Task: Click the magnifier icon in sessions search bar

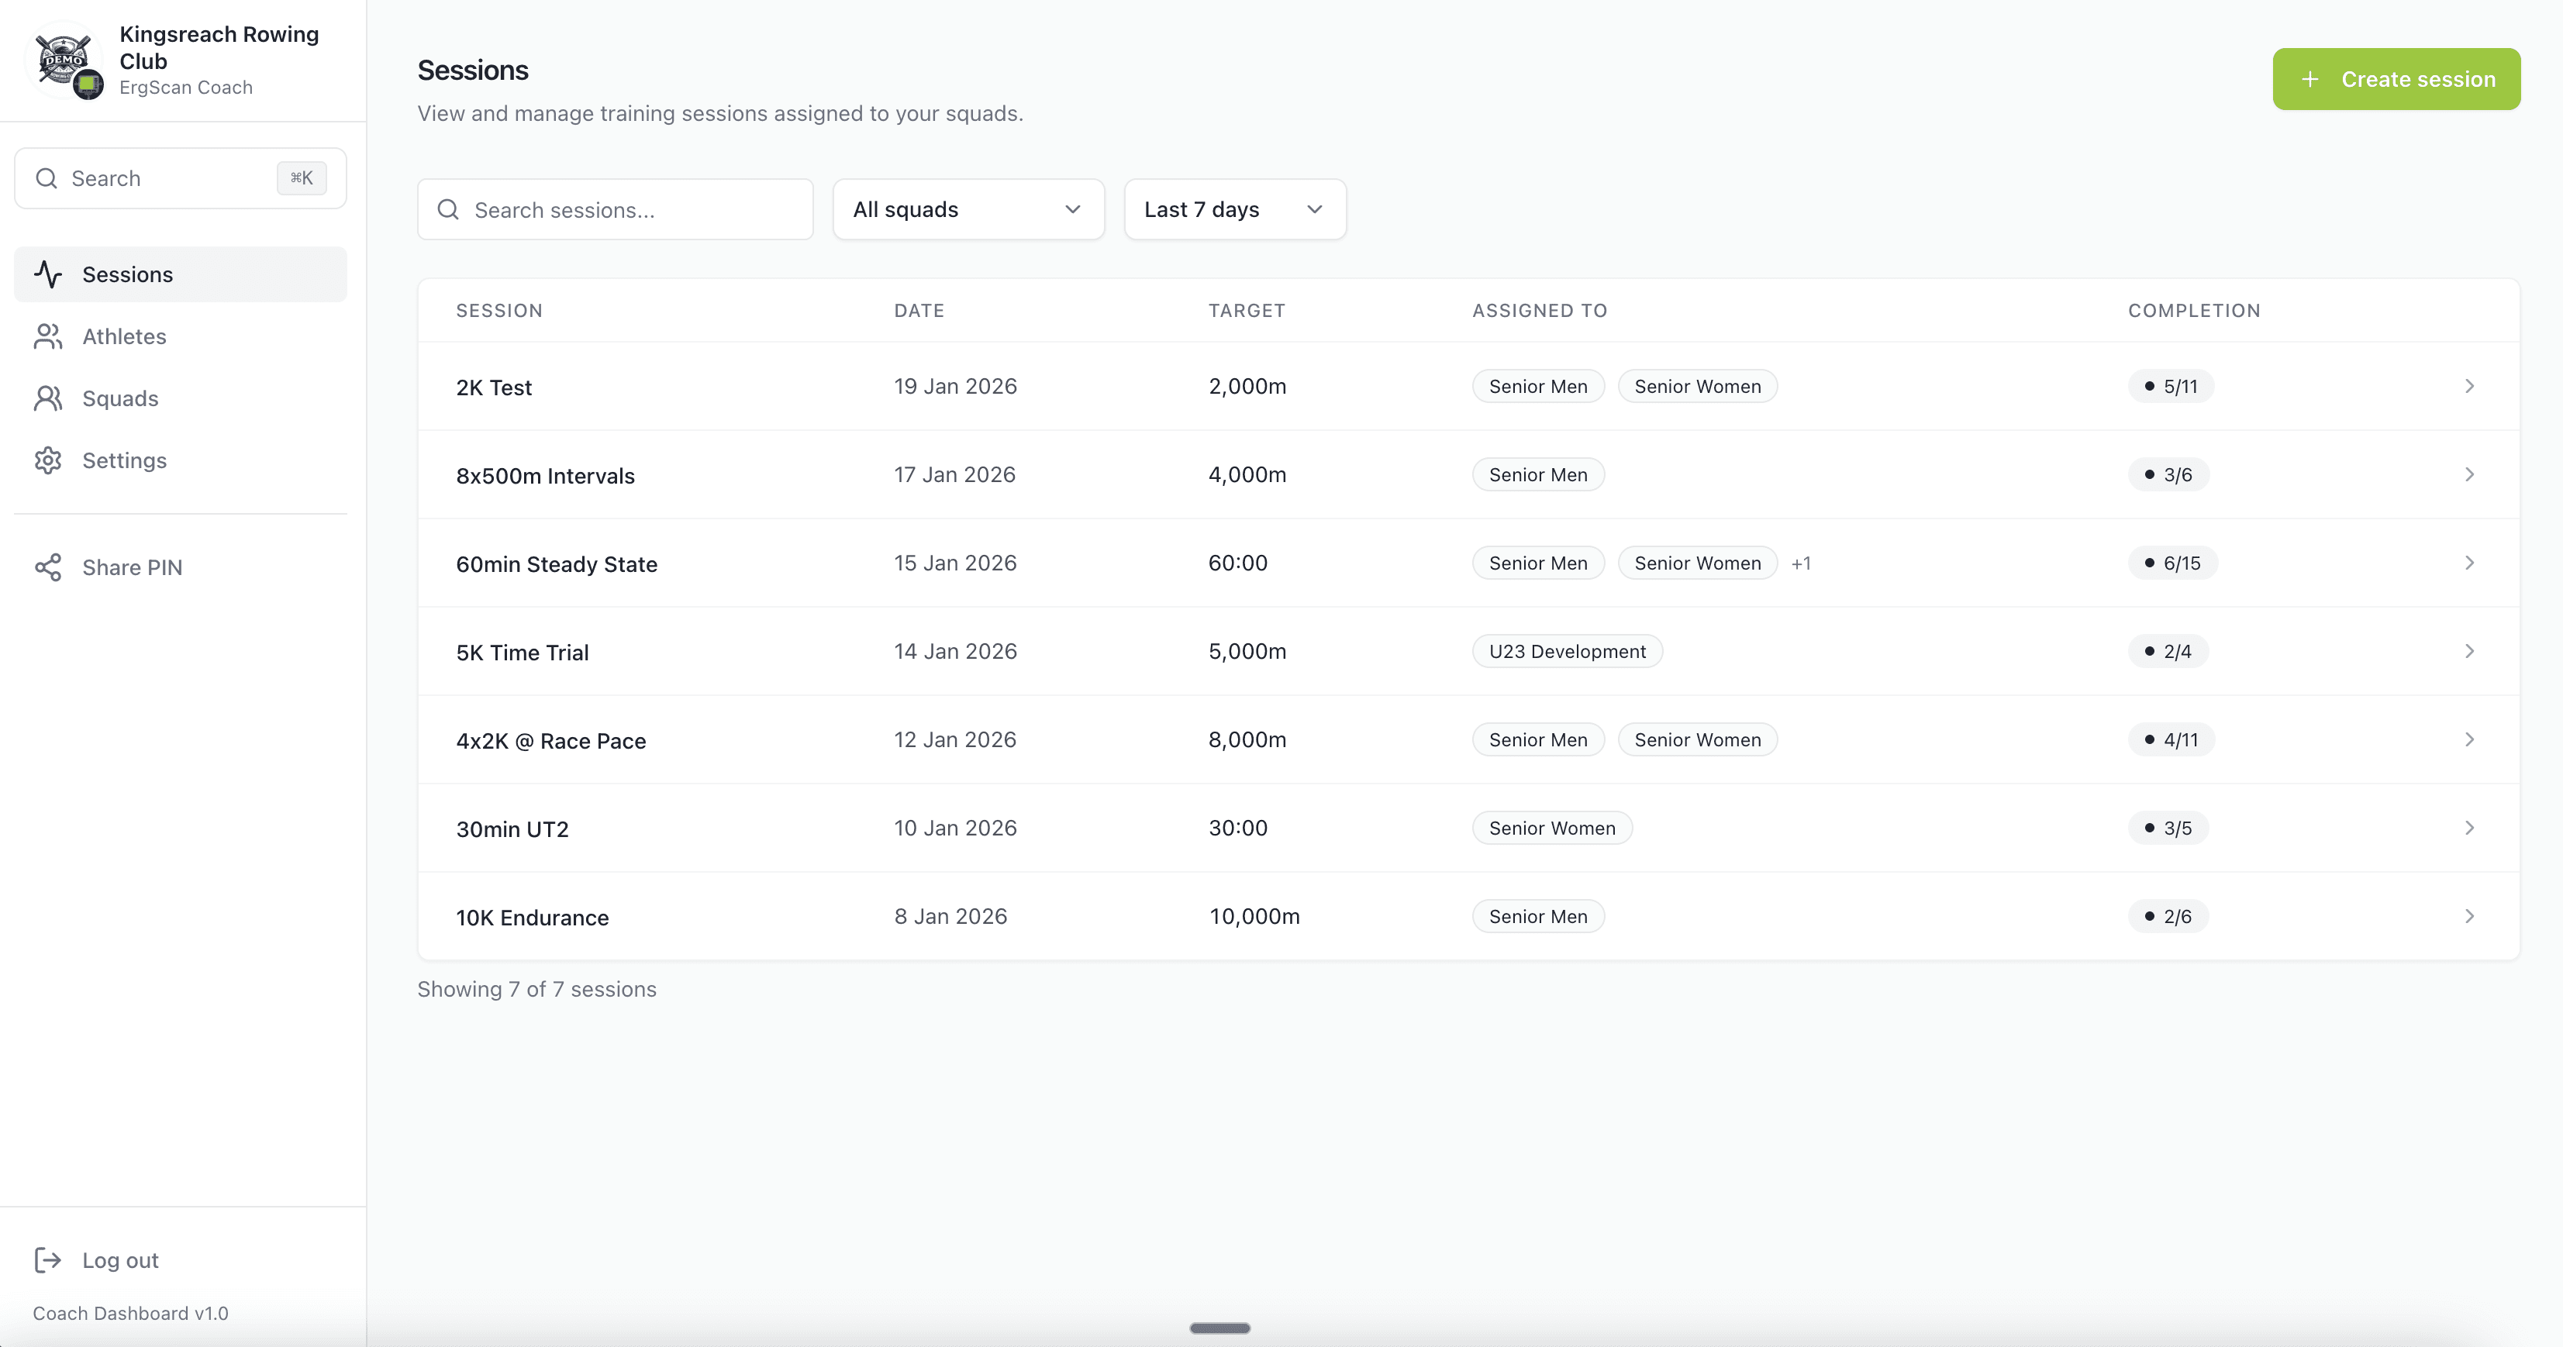Action: click(449, 210)
